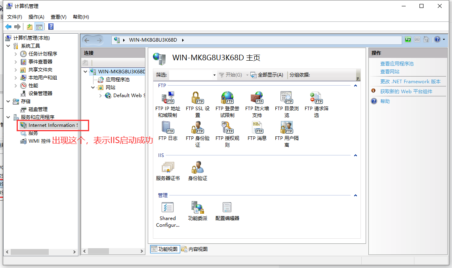Switch to 功能视图 tab
Screen dimensions: 452x268
[x=165, y=249]
